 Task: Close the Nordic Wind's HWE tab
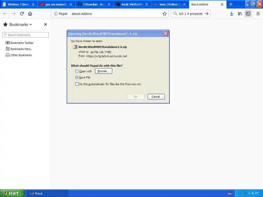click(x=147, y=4)
